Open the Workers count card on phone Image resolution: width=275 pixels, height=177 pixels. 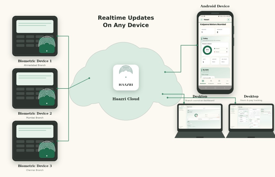coord(223,31)
